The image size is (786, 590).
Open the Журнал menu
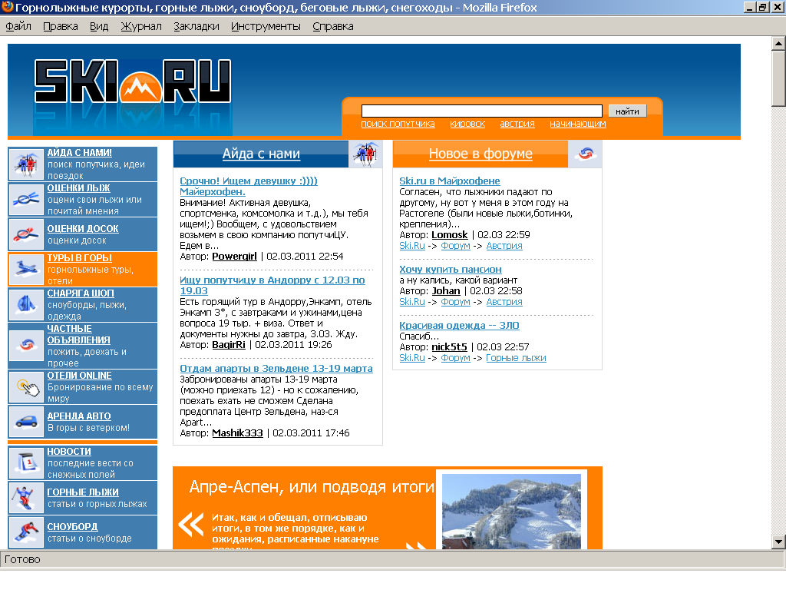(141, 27)
